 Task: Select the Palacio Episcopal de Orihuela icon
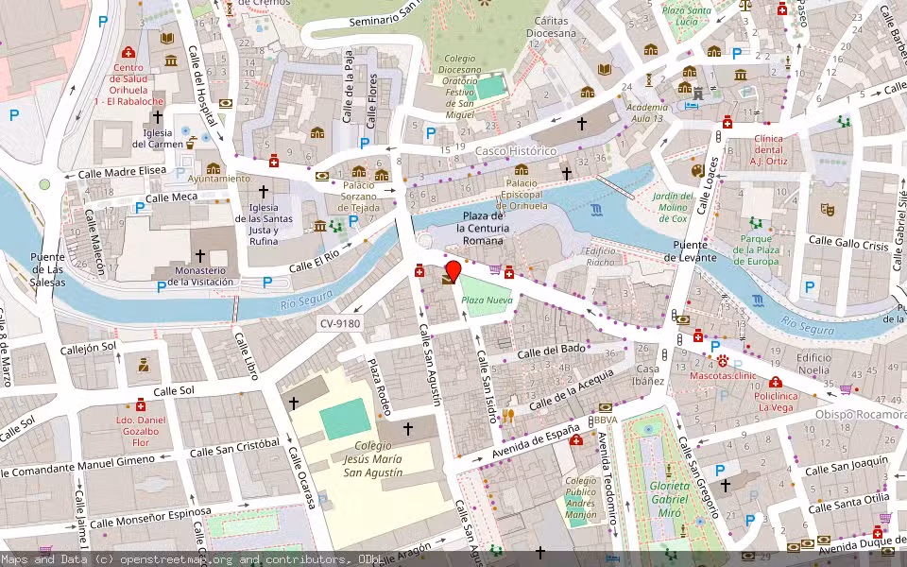point(521,170)
